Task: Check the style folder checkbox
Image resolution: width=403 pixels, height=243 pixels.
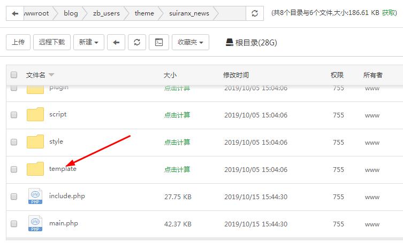Action: tap(14, 142)
